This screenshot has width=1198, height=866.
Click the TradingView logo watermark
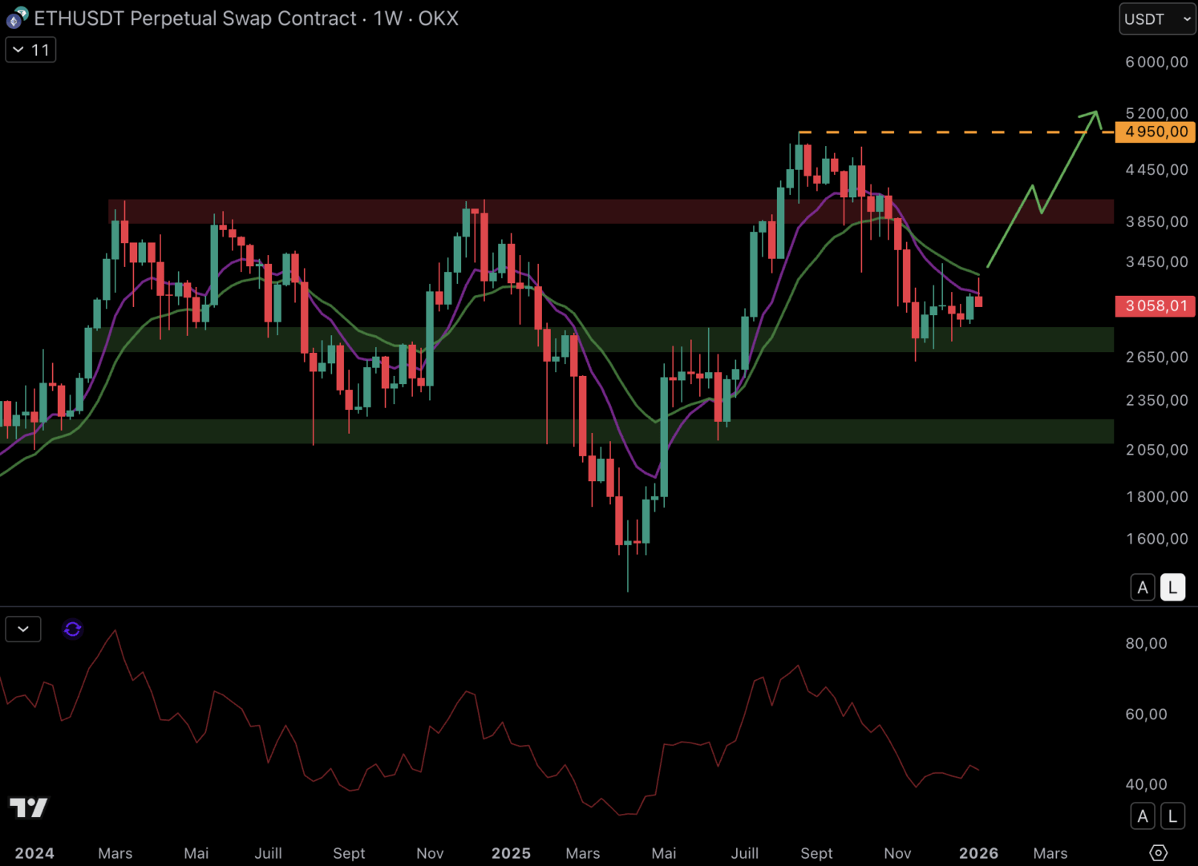(29, 807)
